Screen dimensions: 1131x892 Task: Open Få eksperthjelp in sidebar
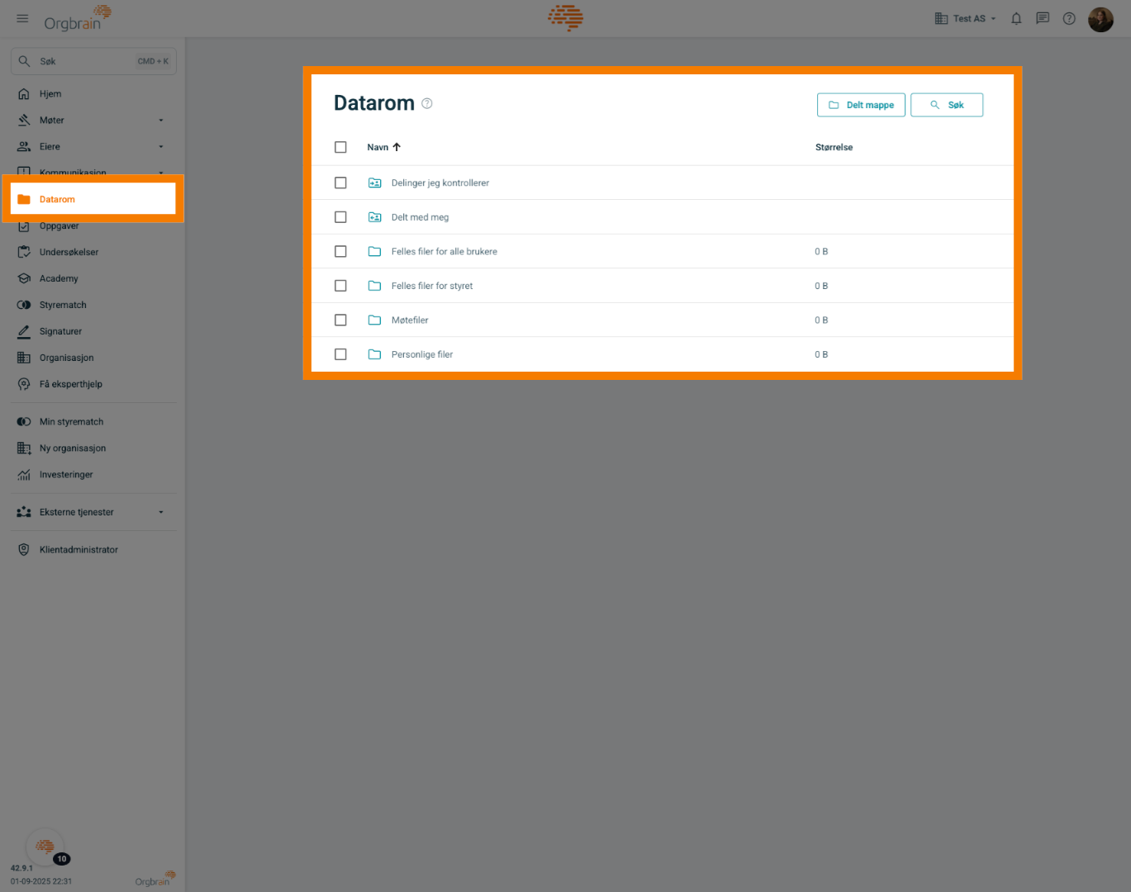point(93,384)
